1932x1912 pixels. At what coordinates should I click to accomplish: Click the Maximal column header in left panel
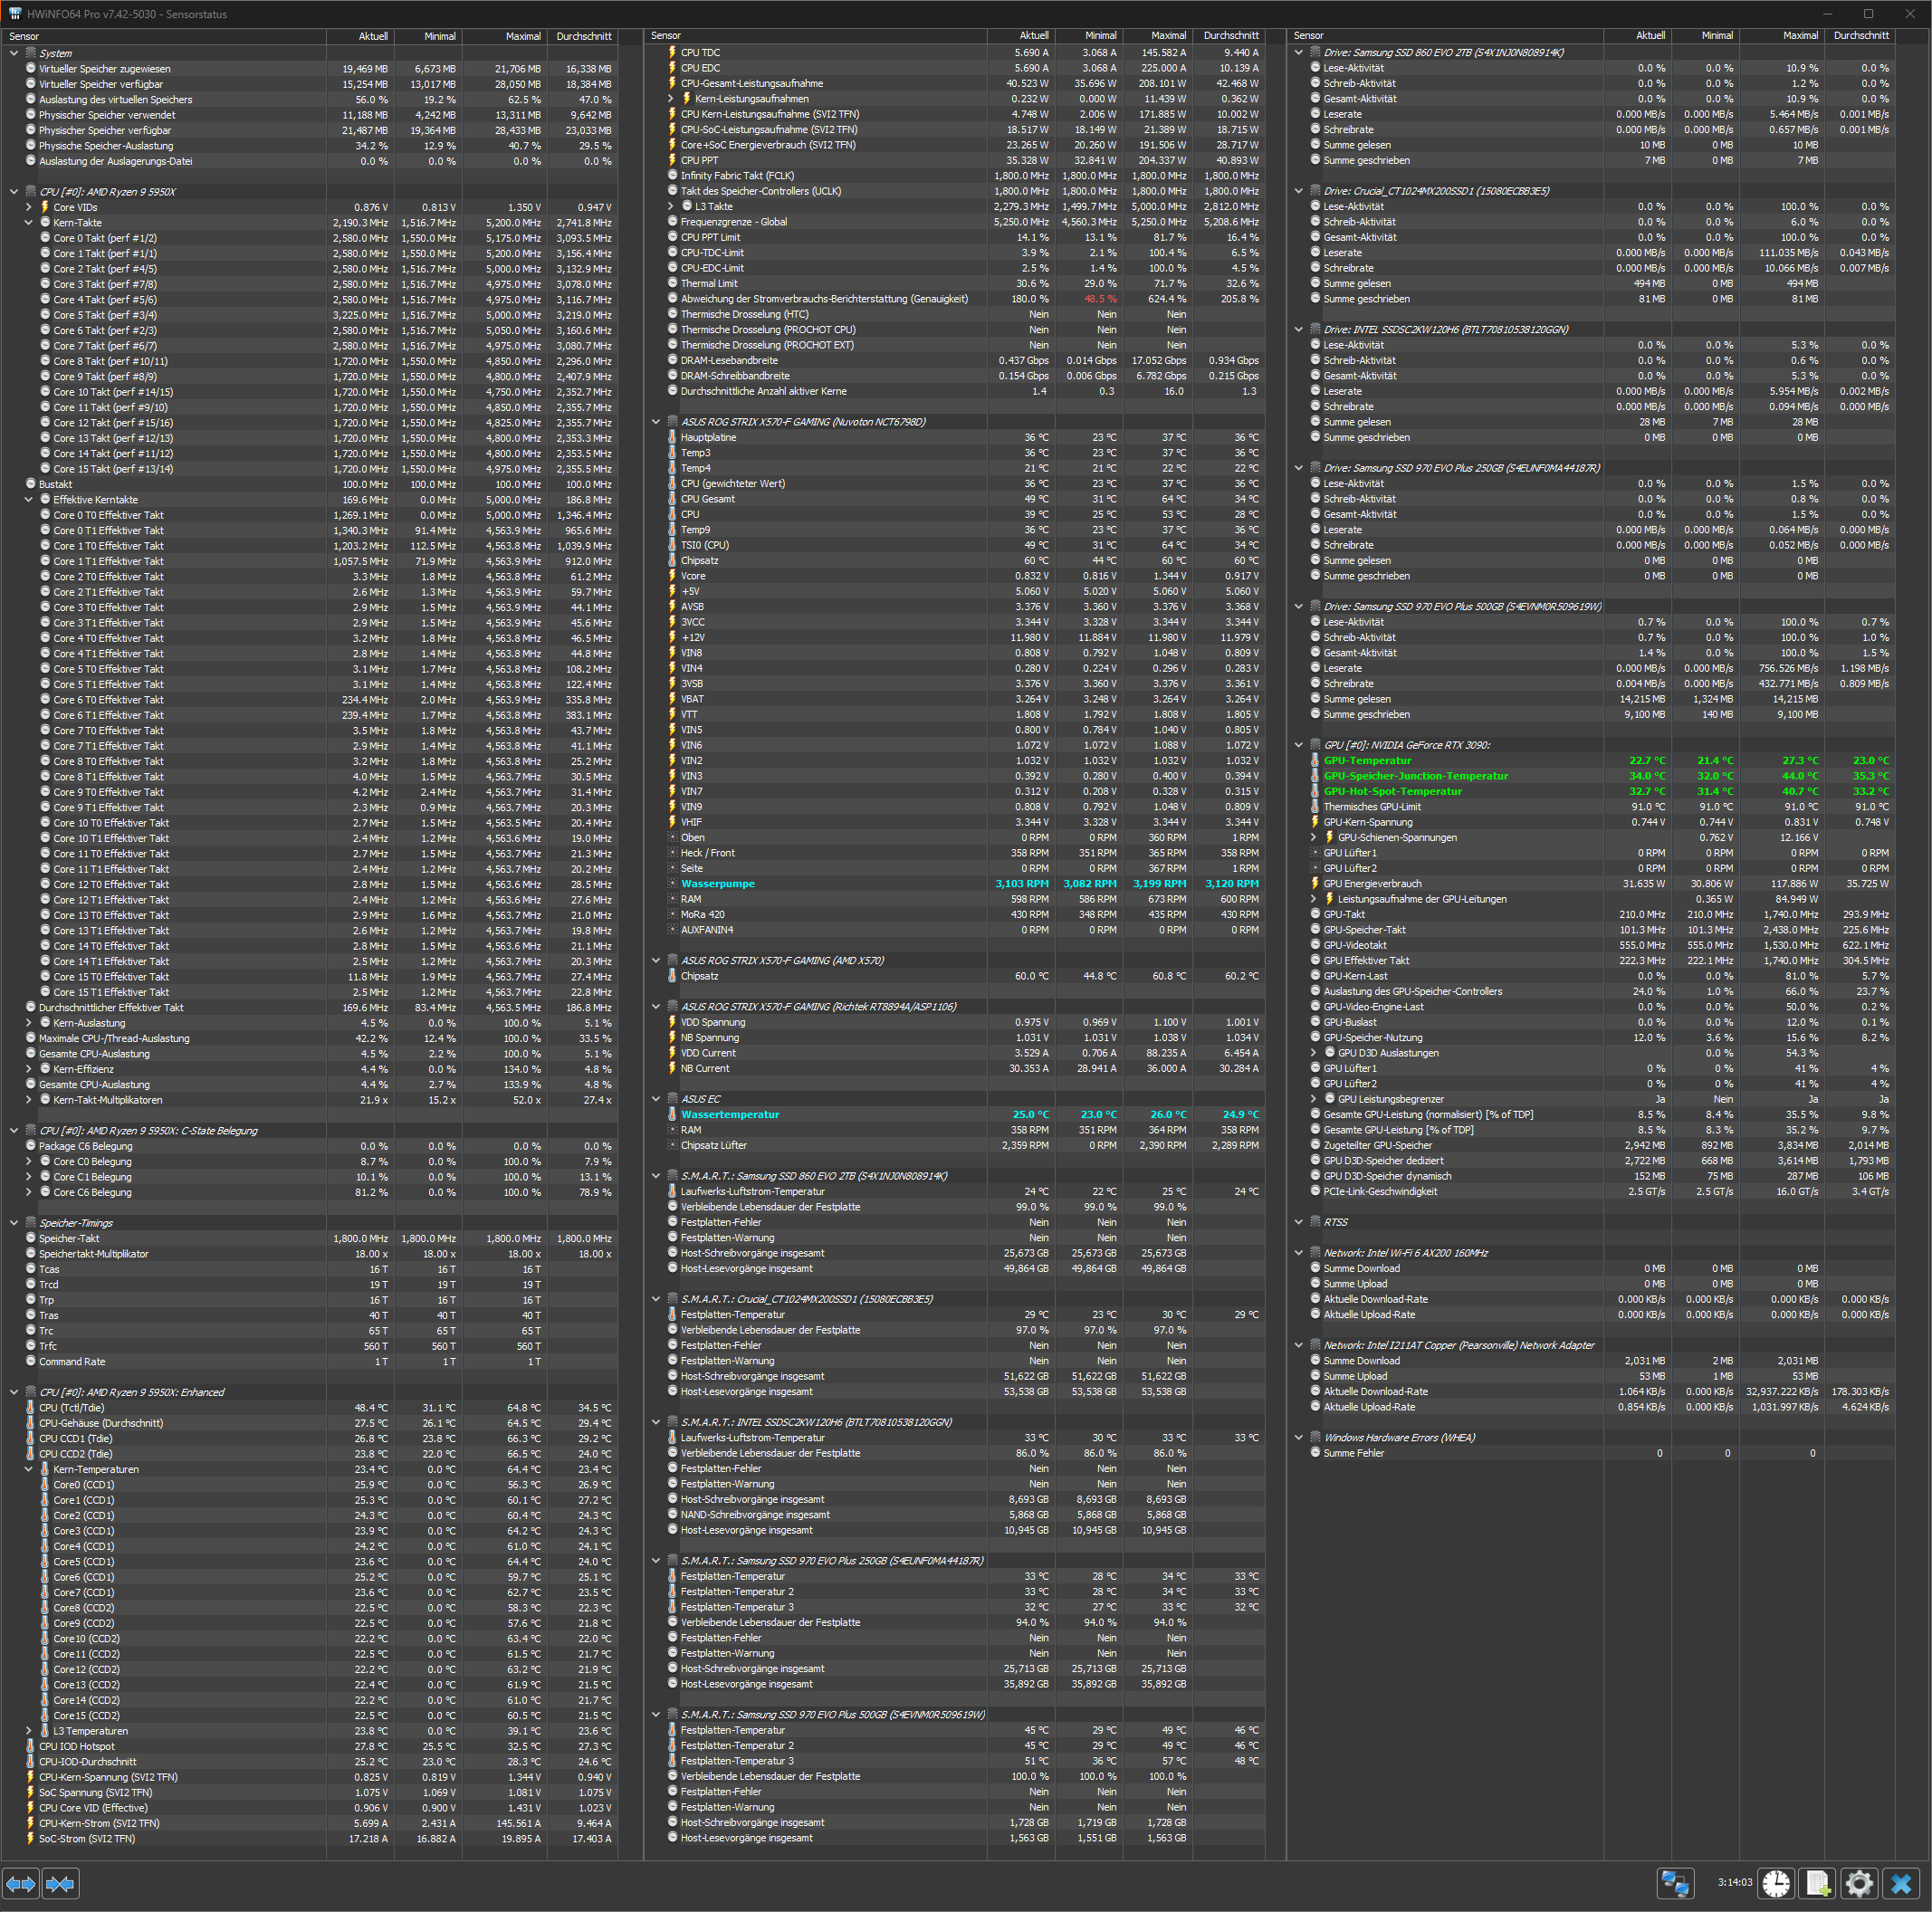click(522, 36)
